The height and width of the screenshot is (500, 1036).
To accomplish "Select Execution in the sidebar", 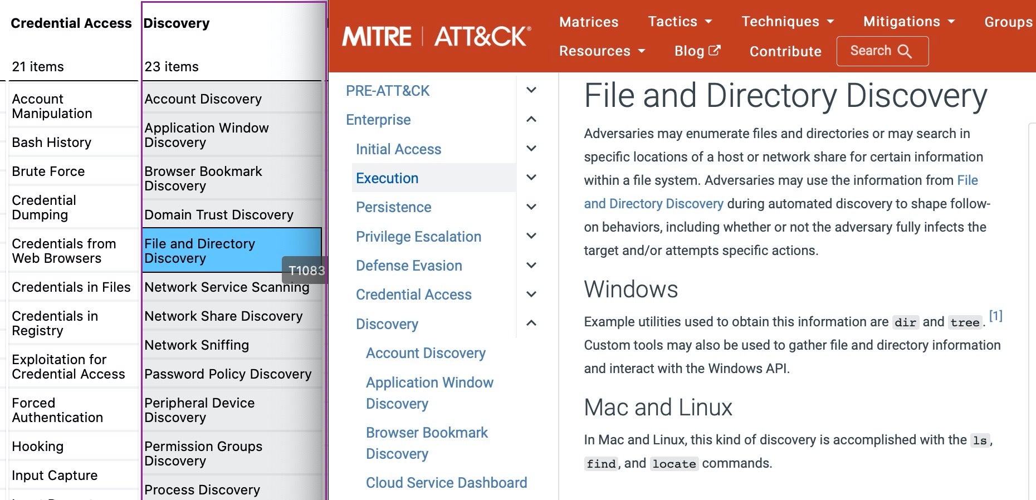I will coord(387,178).
